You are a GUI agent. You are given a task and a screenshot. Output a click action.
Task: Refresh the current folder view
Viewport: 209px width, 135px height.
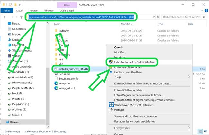pos(158,17)
